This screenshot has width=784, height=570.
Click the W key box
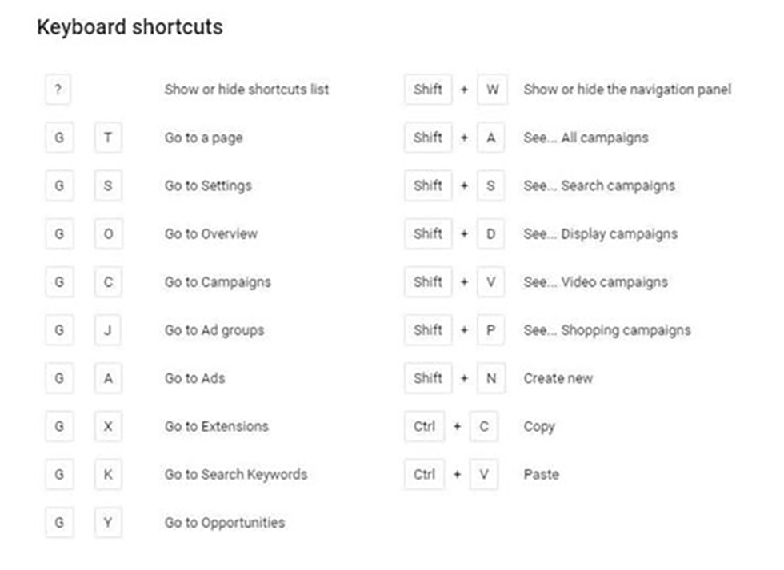click(491, 90)
